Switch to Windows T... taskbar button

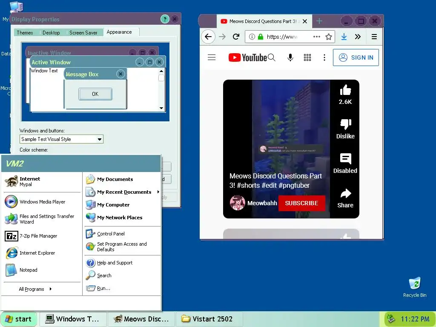73,319
